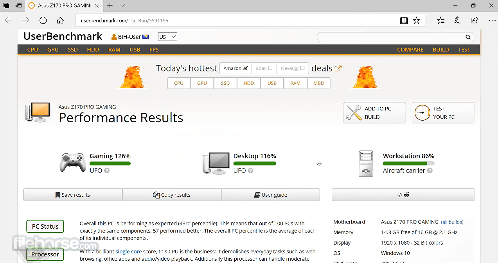This screenshot has height=263, width=498.
Task: Open reading view book icon
Action: pyautogui.click(x=404, y=20)
